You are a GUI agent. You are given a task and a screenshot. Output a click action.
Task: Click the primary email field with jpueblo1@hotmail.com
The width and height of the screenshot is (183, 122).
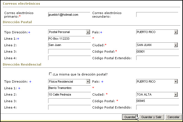(69, 15)
